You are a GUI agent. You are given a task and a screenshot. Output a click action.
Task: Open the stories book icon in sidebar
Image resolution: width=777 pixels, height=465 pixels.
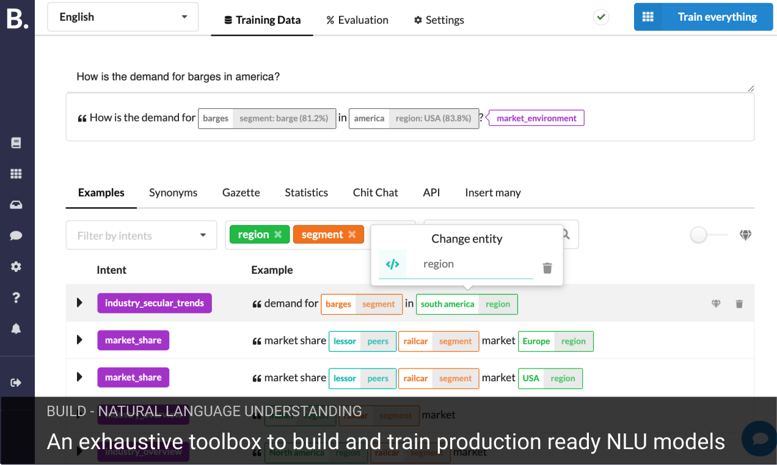16,143
